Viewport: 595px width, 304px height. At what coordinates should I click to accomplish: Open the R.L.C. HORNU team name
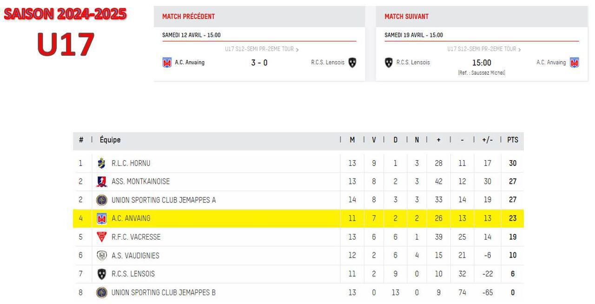point(131,164)
